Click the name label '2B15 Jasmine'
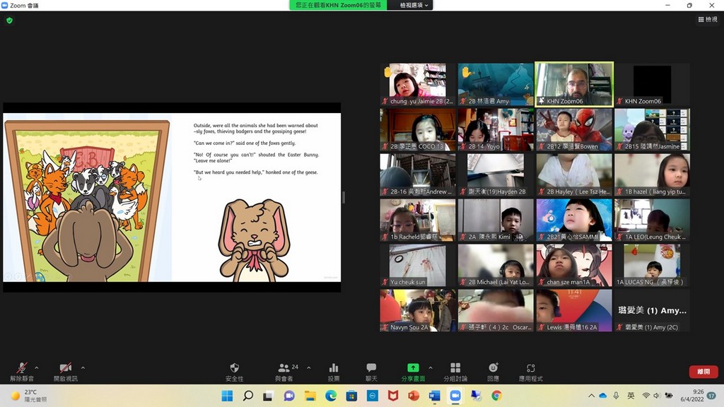This screenshot has width=724, height=407. tap(652, 146)
